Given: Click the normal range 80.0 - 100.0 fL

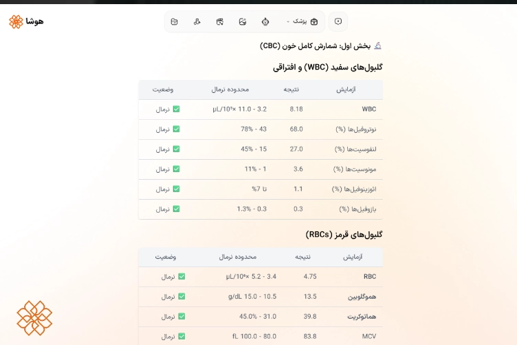Looking at the screenshot, I should [x=254, y=337].
